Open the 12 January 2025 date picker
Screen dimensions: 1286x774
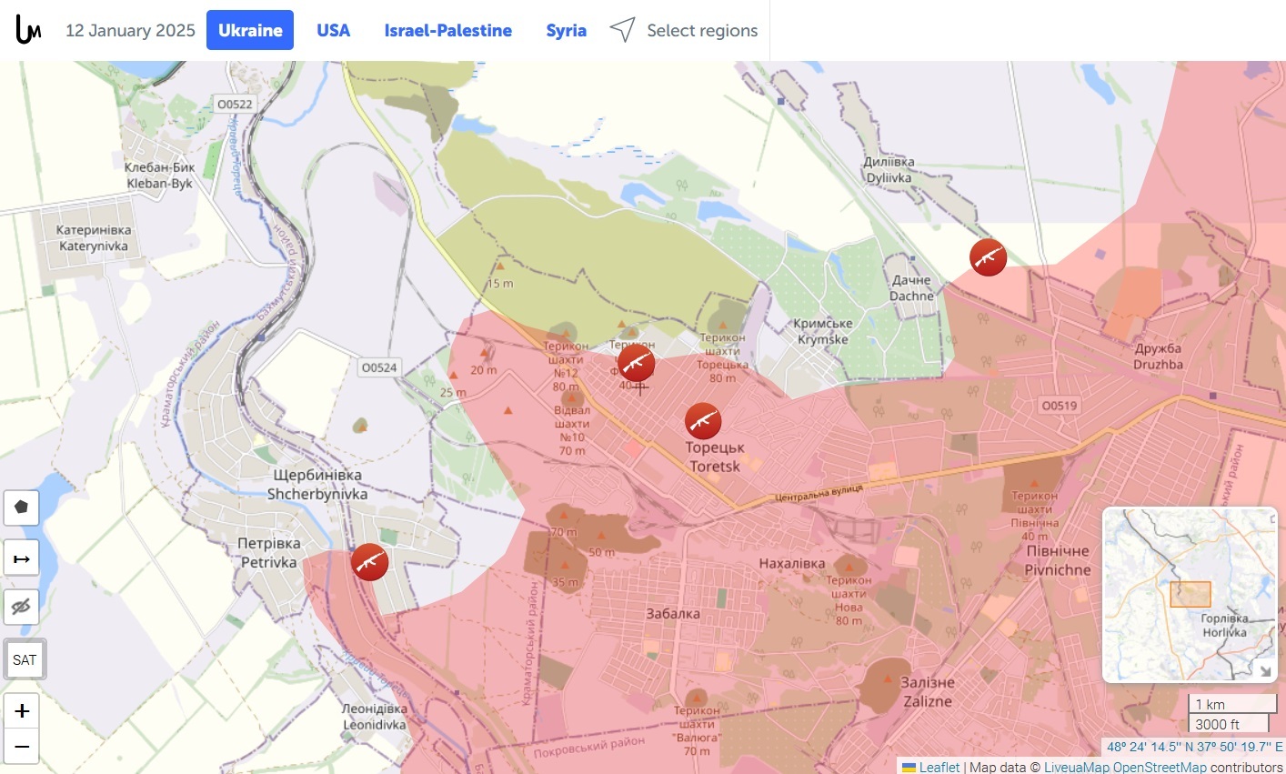pyautogui.click(x=130, y=30)
